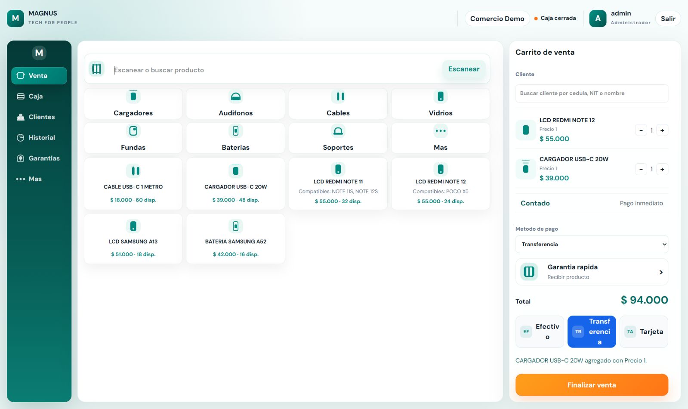Add LCD SAMSUNG A13 to cart
Viewport: 688px width, 409px height.
click(x=133, y=239)
